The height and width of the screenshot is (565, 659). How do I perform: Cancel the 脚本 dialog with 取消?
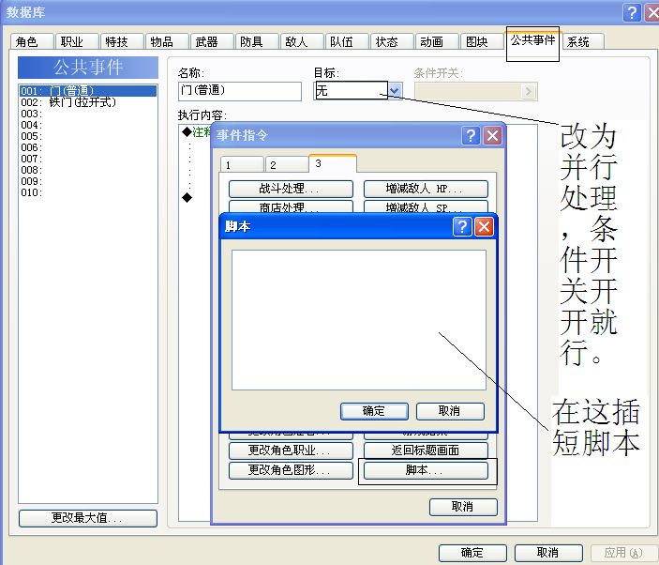(x=450, y=411)
